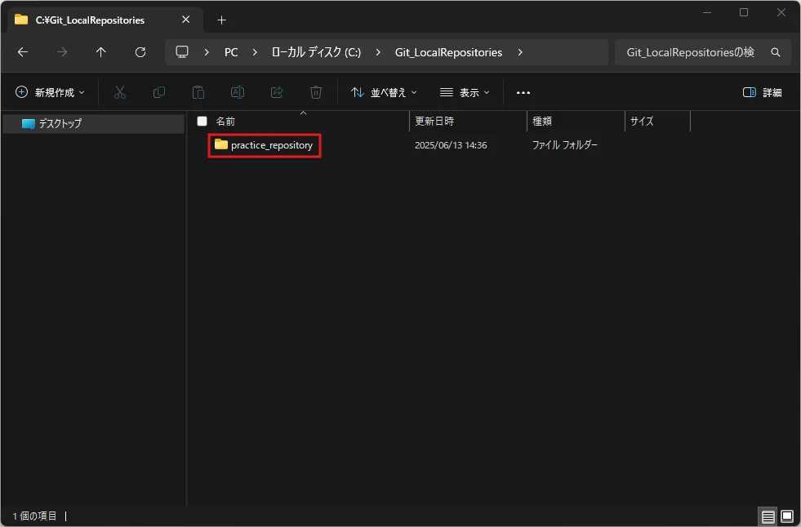Switch to large thumbnails view in status bar
Image resolution: width=801 pixels, height=527 pixels.
pyautogui.click(x=787, y=516)
